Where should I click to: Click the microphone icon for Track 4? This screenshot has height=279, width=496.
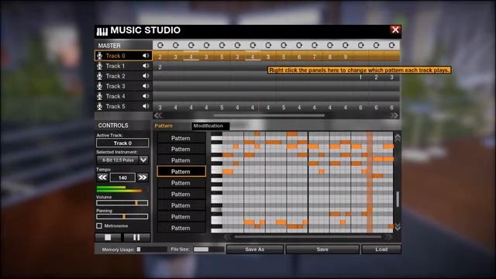(x=100, y=96)
